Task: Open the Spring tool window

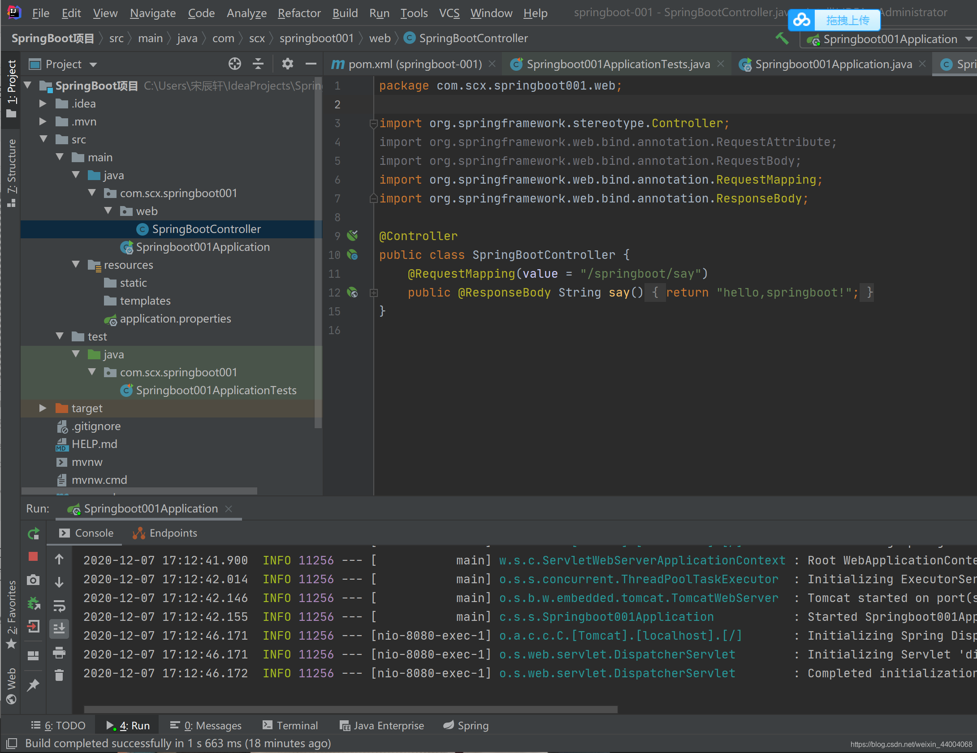Action: [x=466, y=726]
